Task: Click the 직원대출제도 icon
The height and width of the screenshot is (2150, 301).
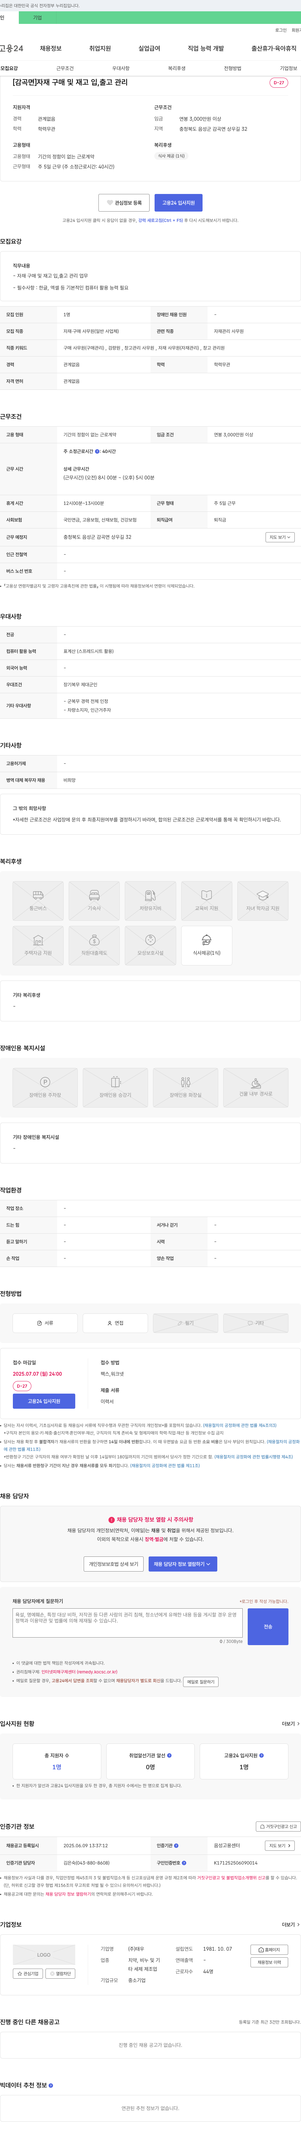Action: [94, 940]
